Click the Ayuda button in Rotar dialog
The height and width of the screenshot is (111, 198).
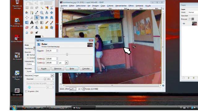click(x=44, y=68)
